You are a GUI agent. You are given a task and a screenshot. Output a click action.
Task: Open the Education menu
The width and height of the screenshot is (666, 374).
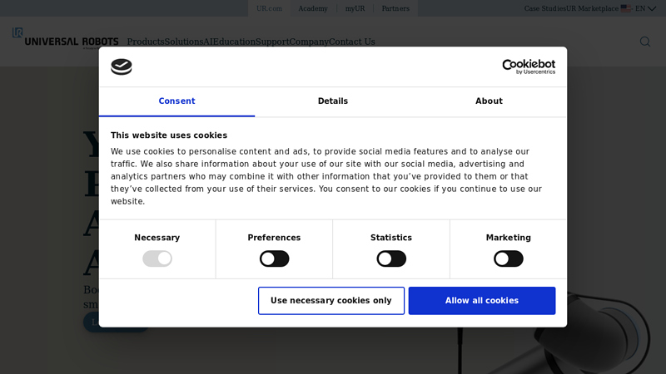234,42
